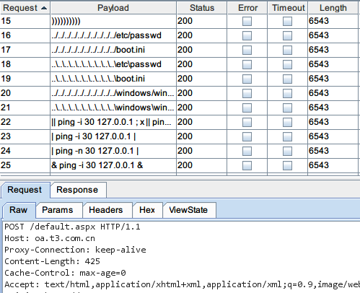Image resolution: width=360 pixels, height=293 pixels.
Task: Click the Error column header
Action: [x=247, y=8]
